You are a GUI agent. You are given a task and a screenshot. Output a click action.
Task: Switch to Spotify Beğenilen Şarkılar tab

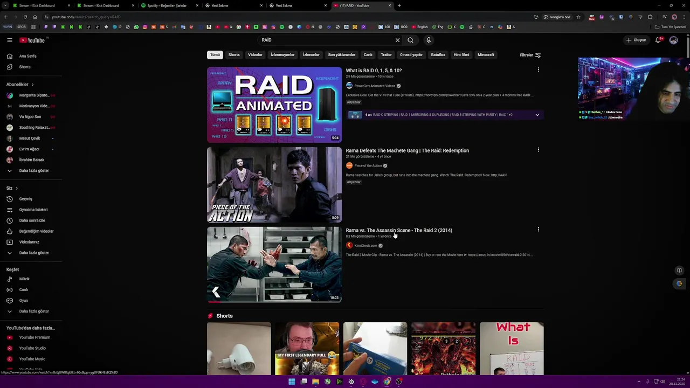click(167, 5)
